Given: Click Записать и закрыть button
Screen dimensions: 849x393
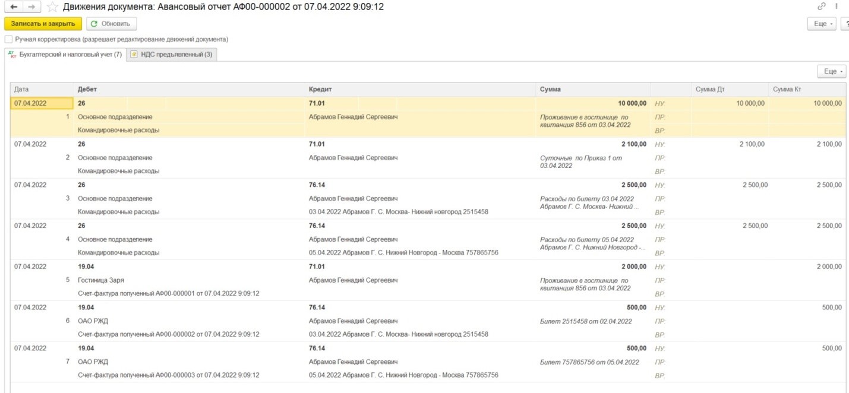Looking at the screenshot, I should (43, 24).
